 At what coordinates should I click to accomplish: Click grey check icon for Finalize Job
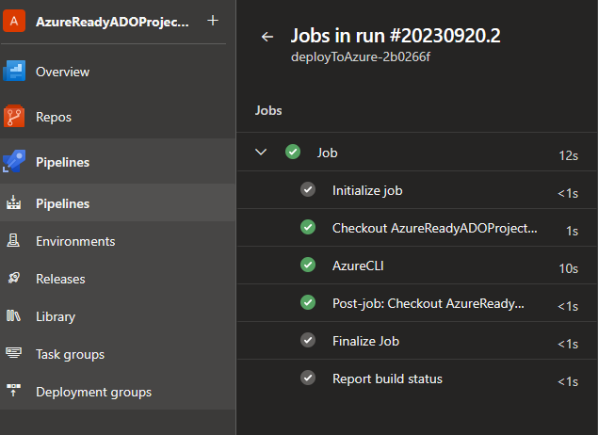coord(308,340)
